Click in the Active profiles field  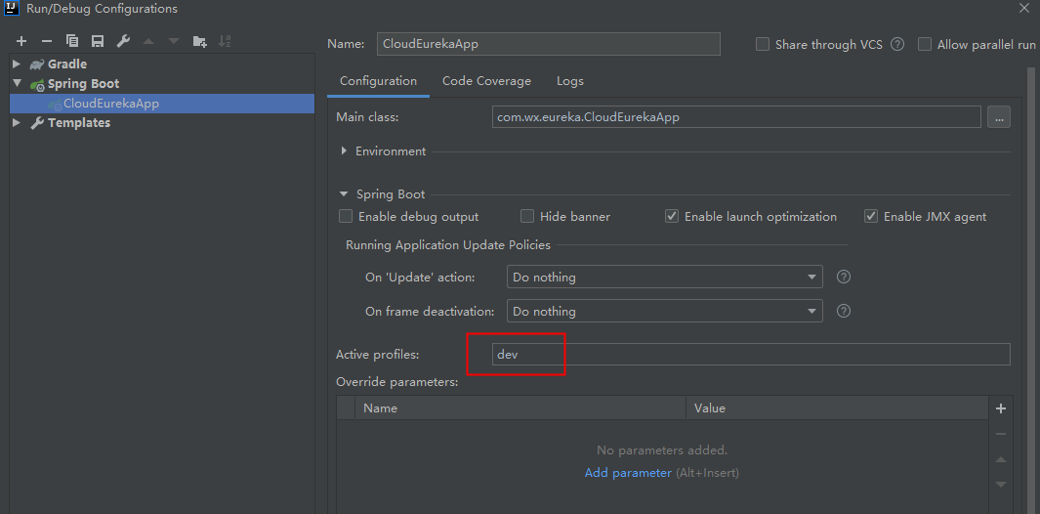[751, 354]
